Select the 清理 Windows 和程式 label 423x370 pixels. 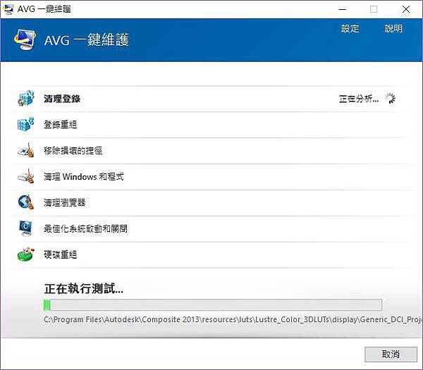84,177
